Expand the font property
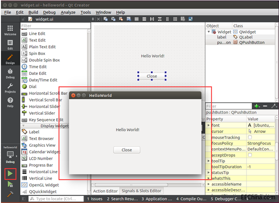 [x=208, y=125]
